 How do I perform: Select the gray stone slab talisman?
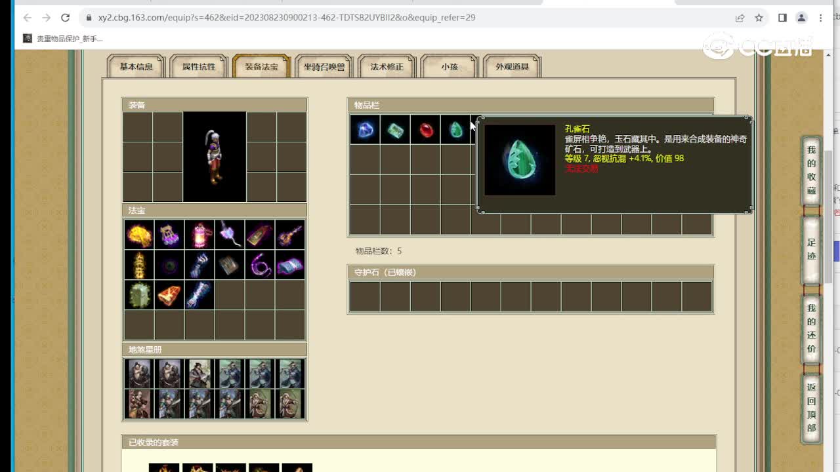pos(230,265)
